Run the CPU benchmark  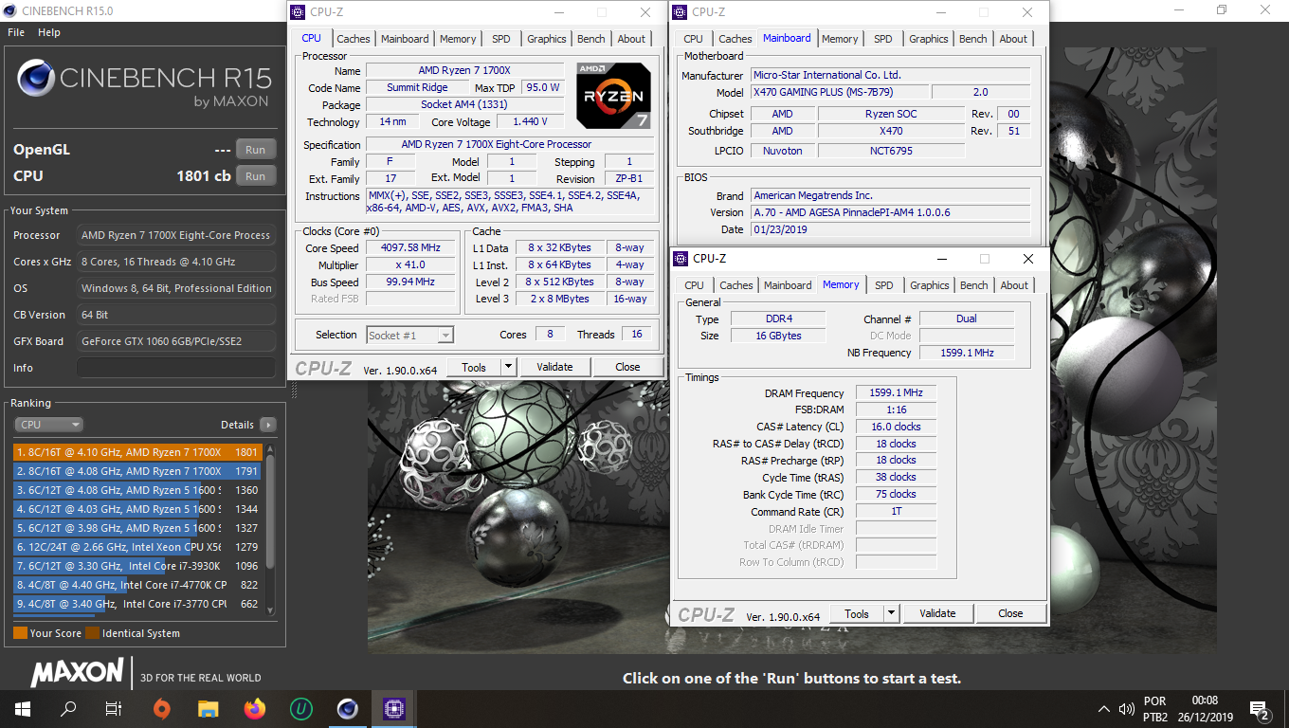[256, 176]
